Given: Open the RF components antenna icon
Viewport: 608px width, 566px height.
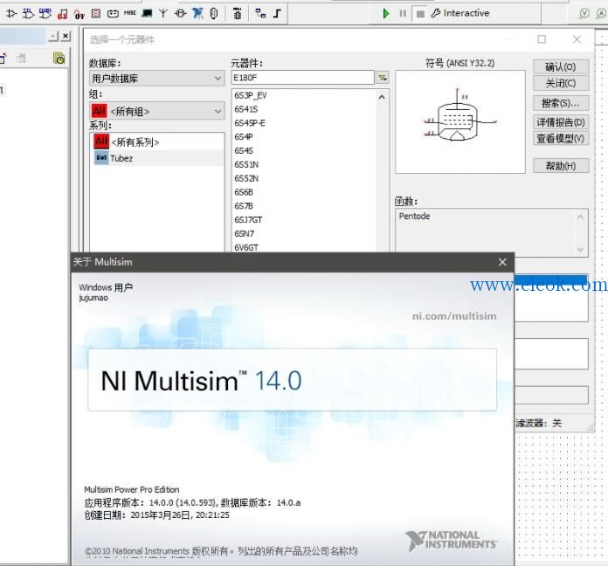Looking at the screenshot, I should [x=163, y=14].
